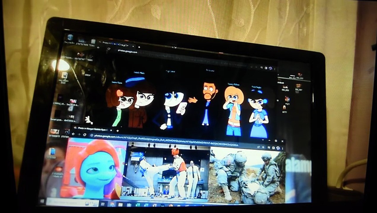Go back in rear Chrome window

point(98,47)
